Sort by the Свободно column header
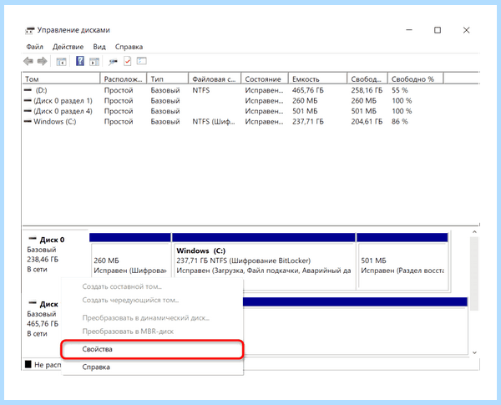The width and height of the screenshot is (501, 405). pyautogui.click(x=367, y=78)
